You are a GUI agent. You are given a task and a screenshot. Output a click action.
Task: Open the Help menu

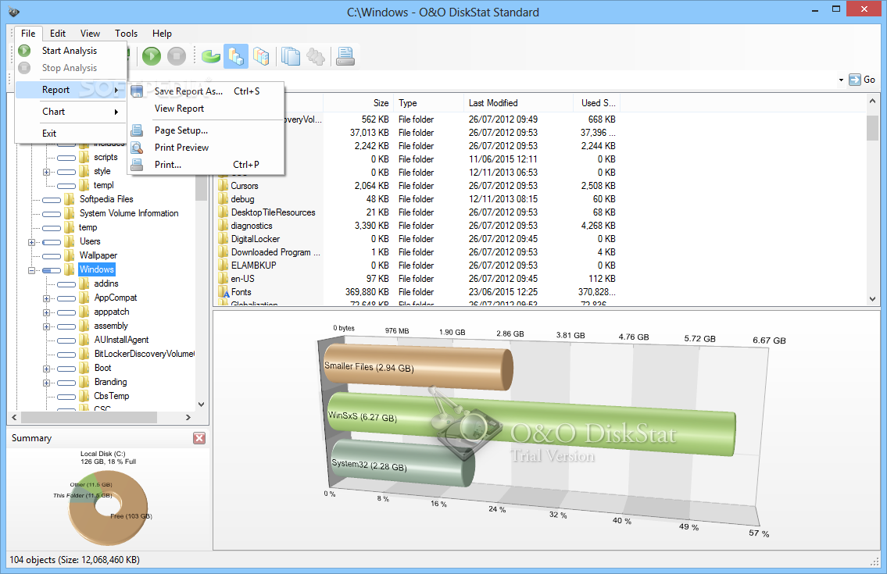coord(162,34)
